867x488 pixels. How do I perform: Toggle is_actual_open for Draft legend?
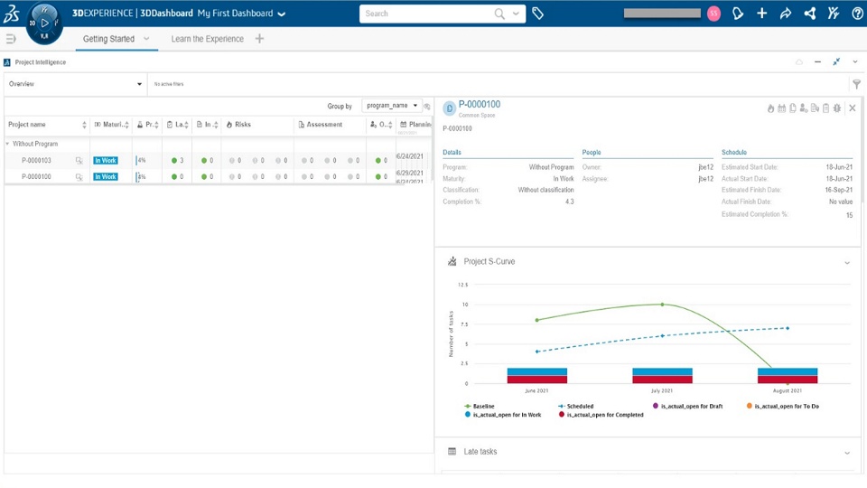[x=687, y=406]
